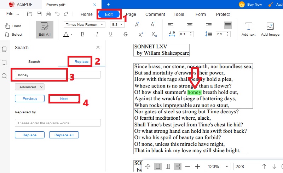Go to the previous page arrow
The width and height of the screenshot is (283, 173).
264,166
